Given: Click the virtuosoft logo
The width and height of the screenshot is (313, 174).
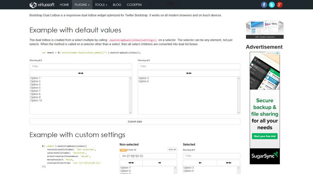Looking at the screenshot, I should 42,5.
